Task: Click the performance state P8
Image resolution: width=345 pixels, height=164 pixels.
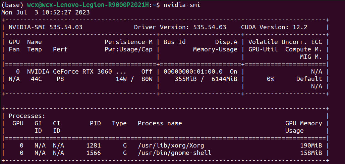Action: point(60,79)
